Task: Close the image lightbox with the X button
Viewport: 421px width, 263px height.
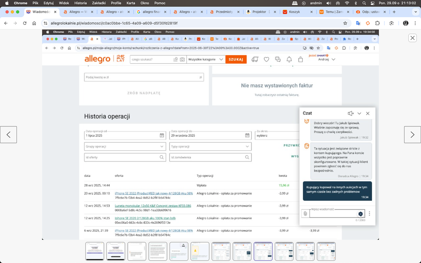Action: 413,38
